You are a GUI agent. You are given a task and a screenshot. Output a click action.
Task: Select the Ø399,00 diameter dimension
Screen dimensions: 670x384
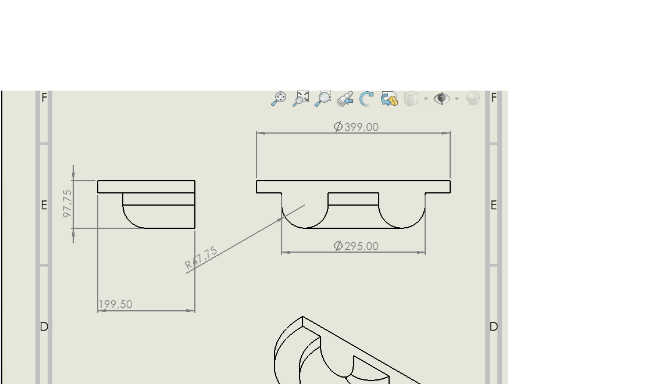pos(356,127)
